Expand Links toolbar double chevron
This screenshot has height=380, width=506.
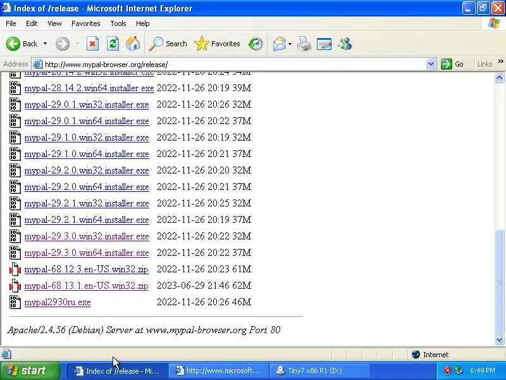tap(500, 61)
